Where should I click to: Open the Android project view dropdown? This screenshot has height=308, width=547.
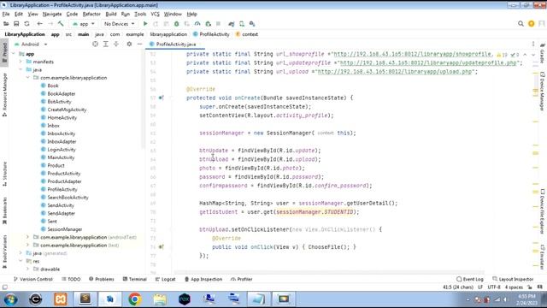pos(31,44)
